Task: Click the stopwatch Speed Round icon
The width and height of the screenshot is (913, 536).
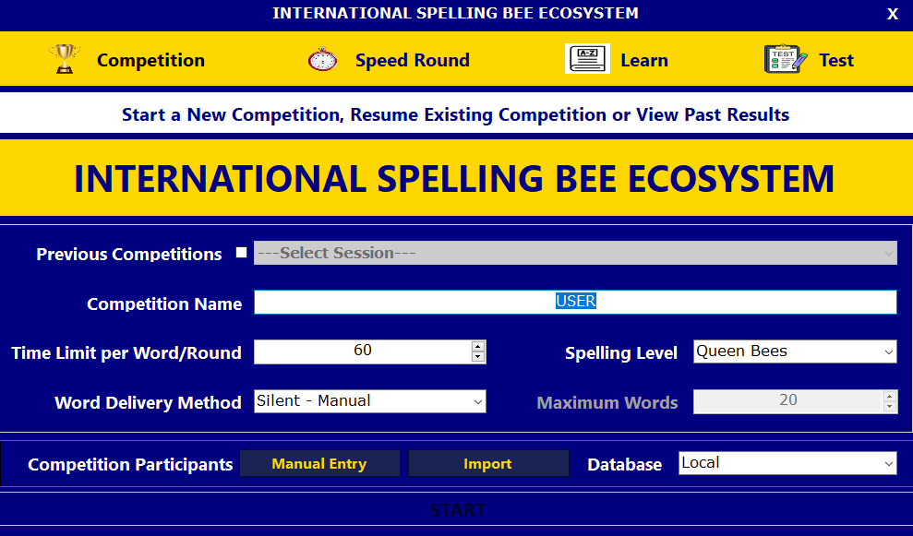Action: point(323,59)
